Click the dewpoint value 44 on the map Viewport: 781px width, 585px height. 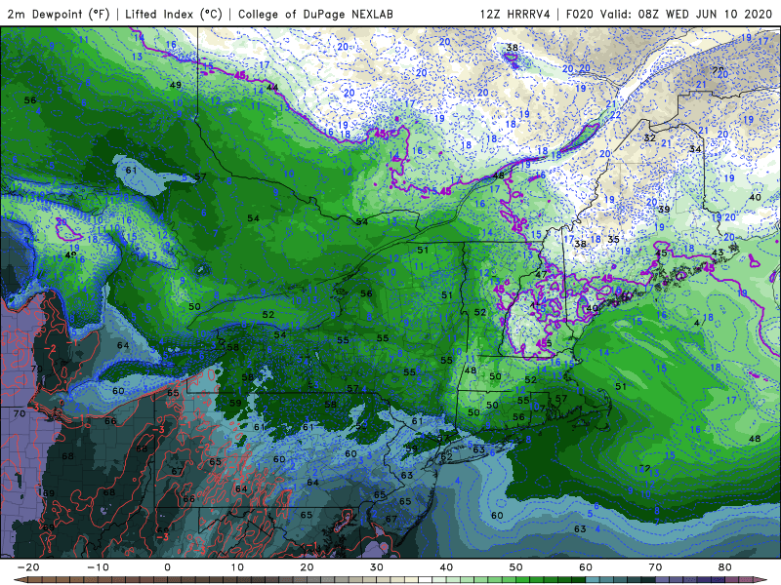tap(272, 88)
